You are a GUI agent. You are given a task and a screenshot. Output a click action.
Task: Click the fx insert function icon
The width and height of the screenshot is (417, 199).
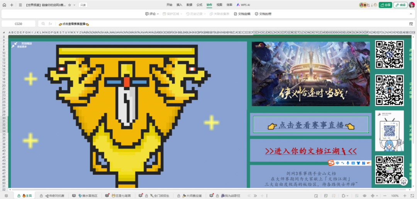point(50,23)
